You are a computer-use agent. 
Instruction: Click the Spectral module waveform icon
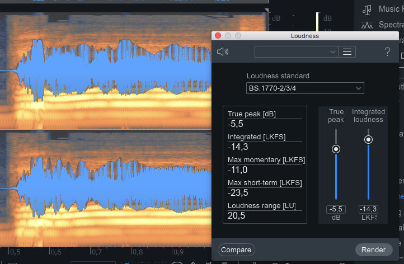pyautogui.click(x=367, y=25)
